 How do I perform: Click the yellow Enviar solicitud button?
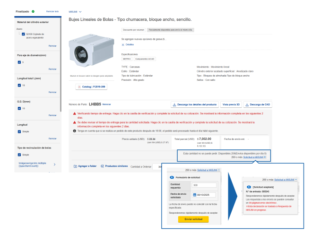(x=193, y=220)
